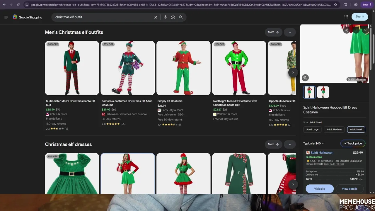Open Northlight Men's Elf Costume image
This screenshot has width=375, height=211.
tap(239, 68)
